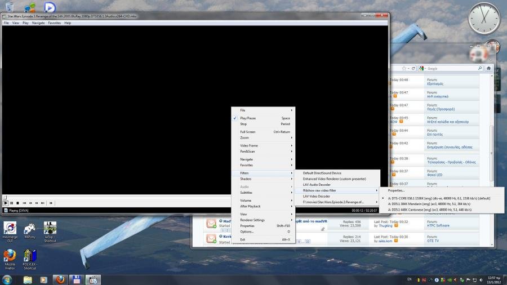Expand the After Playback submenu

click(x=263, y=206)
